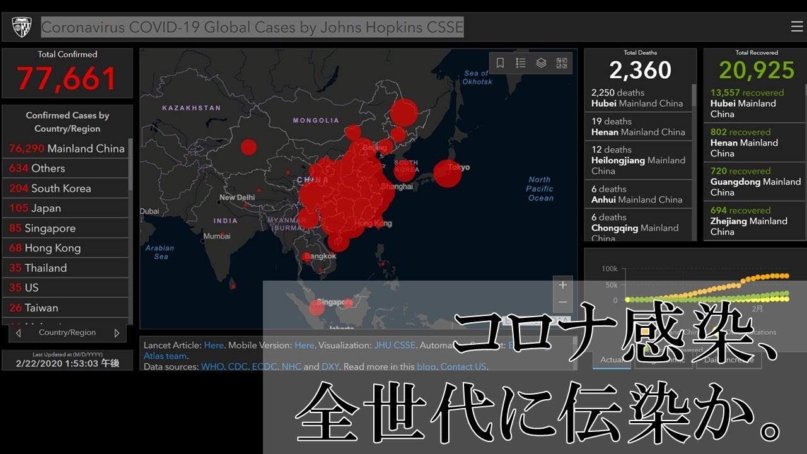
Task: Zoom out the map with minus button
Action: point(563,303)
